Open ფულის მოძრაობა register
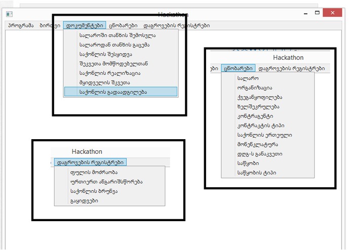The image size is (352, 250). [x=109, y=173]
